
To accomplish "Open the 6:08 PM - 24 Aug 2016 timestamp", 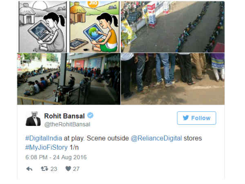I will pos(56,157).
